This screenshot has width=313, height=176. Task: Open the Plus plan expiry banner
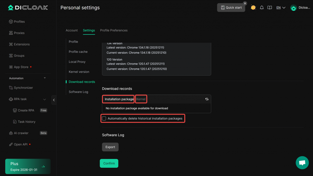tap(28, 166)
